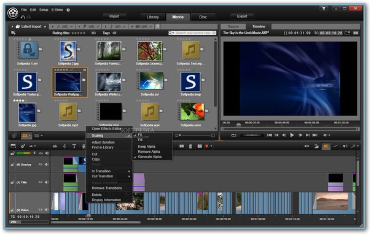Switch to Source preview tab
This screenshot has width=371, height=235.
pos(233,26)
